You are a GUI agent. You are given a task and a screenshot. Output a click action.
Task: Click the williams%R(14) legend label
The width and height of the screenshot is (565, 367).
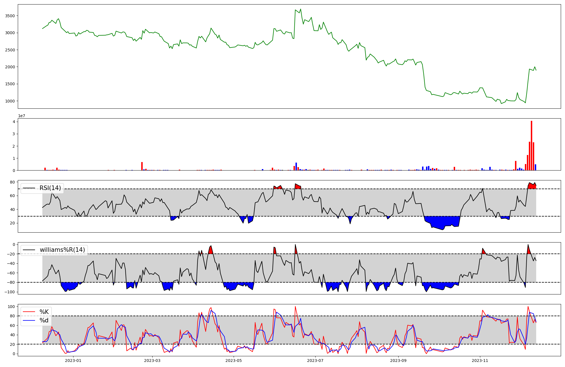tap(62, 250)
